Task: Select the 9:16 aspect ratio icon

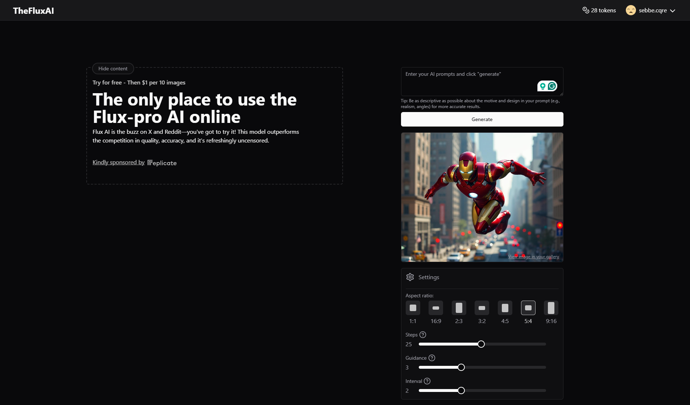Action: 551,308
